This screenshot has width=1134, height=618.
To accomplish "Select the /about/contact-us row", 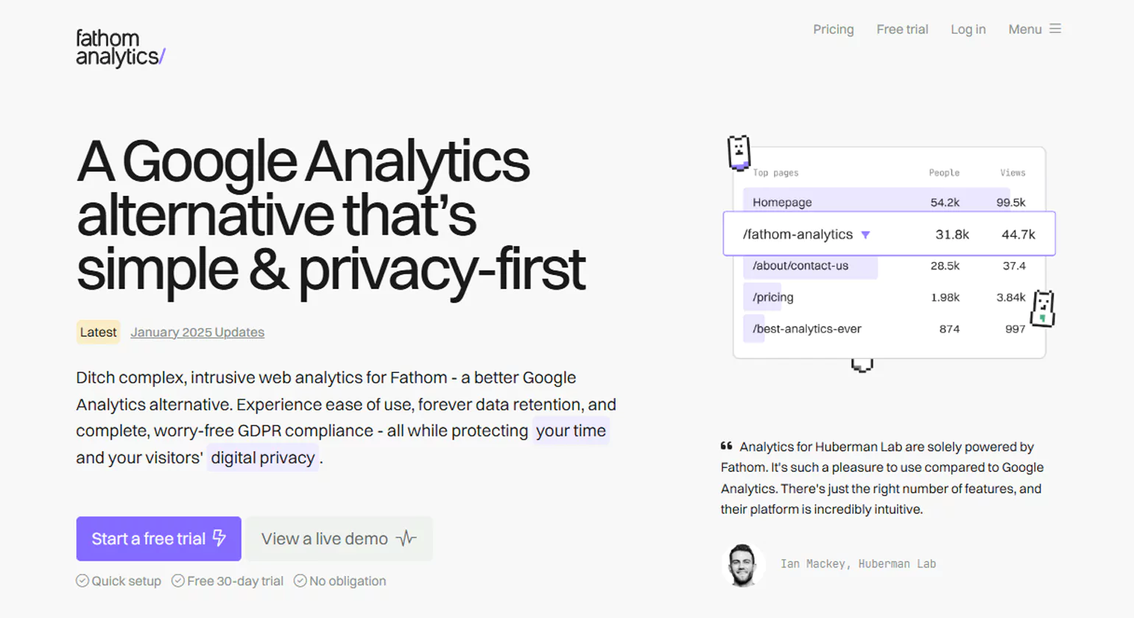I will click(800, 266).
